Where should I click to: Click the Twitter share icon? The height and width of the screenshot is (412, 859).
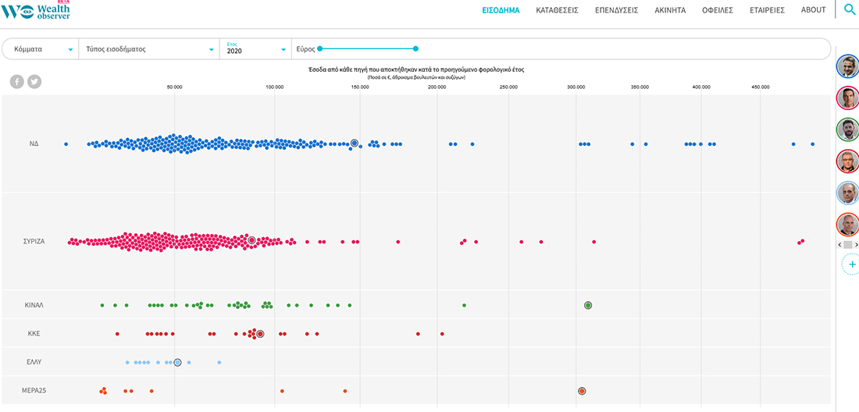point(34,81)
